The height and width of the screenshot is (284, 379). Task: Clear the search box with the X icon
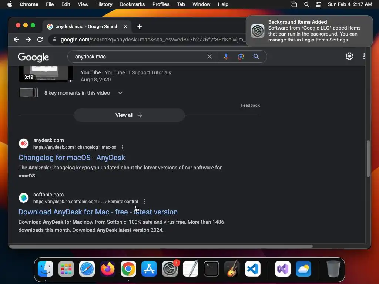click(x=209, y=57)
